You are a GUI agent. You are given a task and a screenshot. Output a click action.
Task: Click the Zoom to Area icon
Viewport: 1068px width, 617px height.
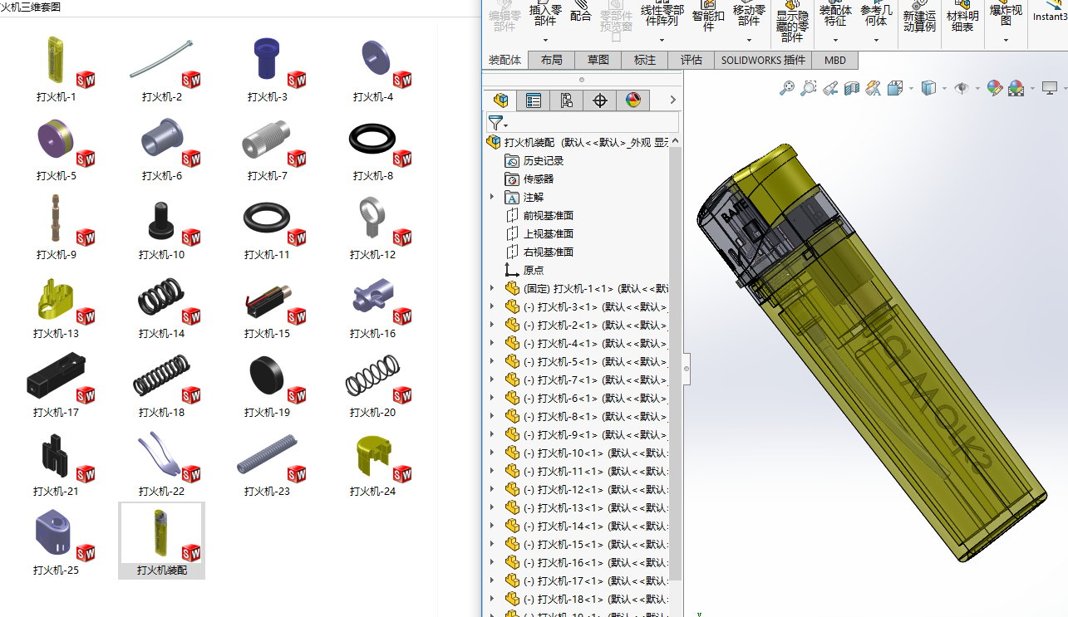coord(808,88)
